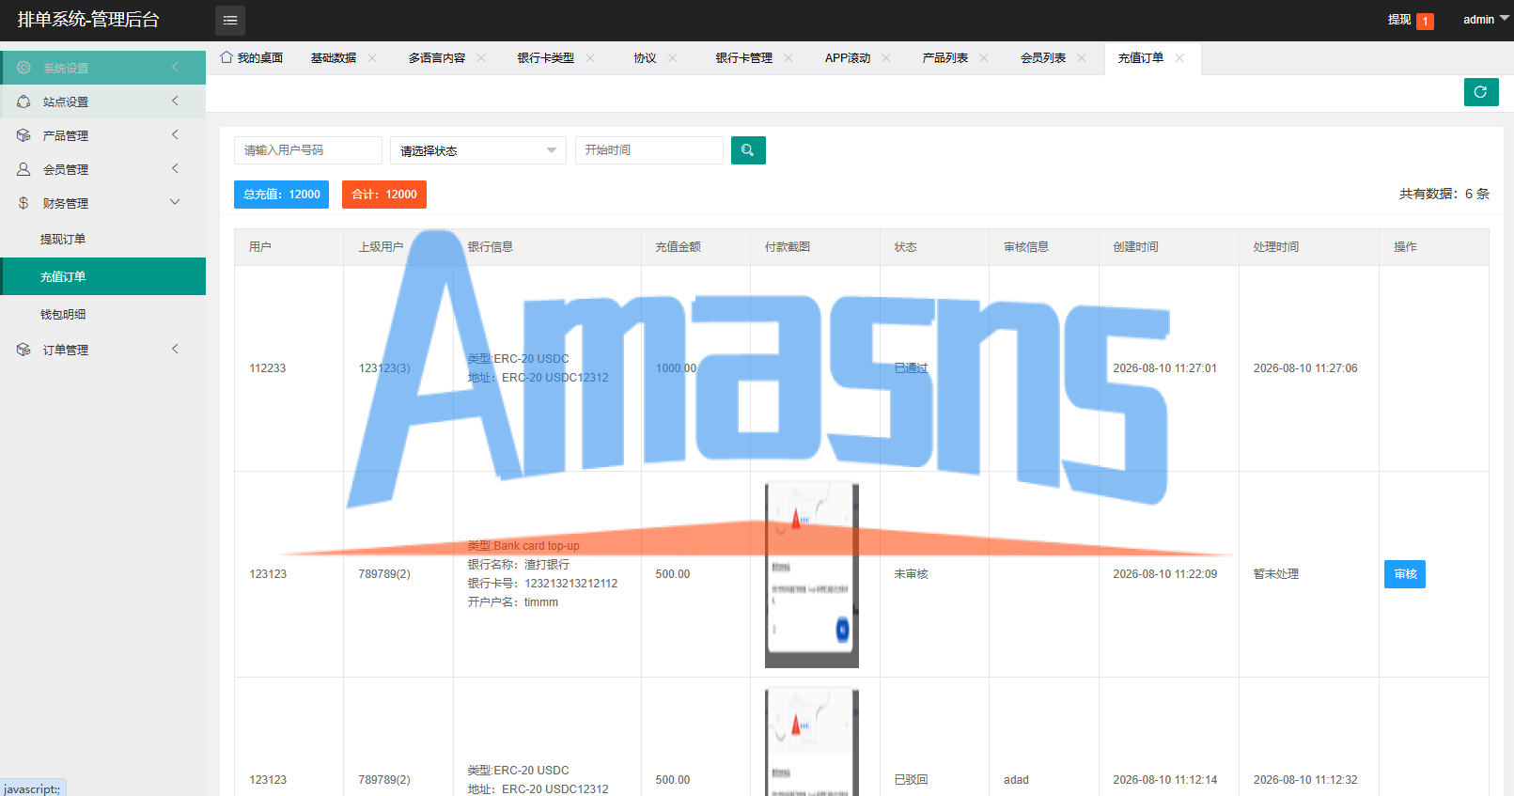
Task: Close the 银行卡管理 tab
Action: [788, 58]
